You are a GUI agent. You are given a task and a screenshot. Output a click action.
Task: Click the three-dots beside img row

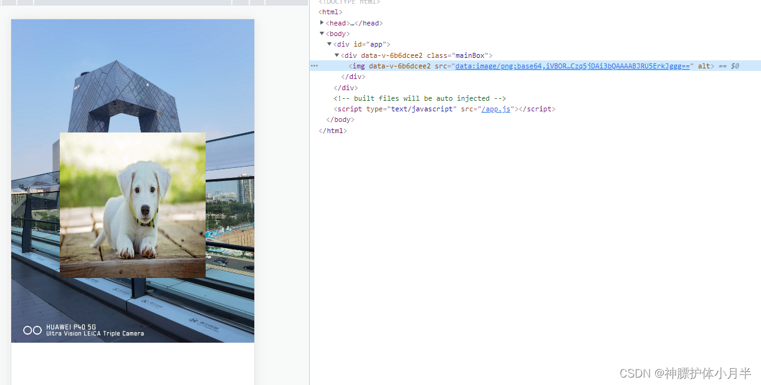pos(314,65)
